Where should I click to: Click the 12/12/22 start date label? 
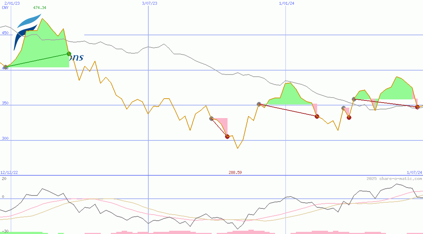pos(9,172)
